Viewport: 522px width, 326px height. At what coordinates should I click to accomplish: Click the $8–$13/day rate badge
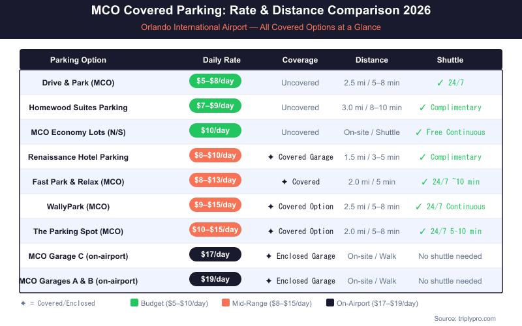coord(215,180)
